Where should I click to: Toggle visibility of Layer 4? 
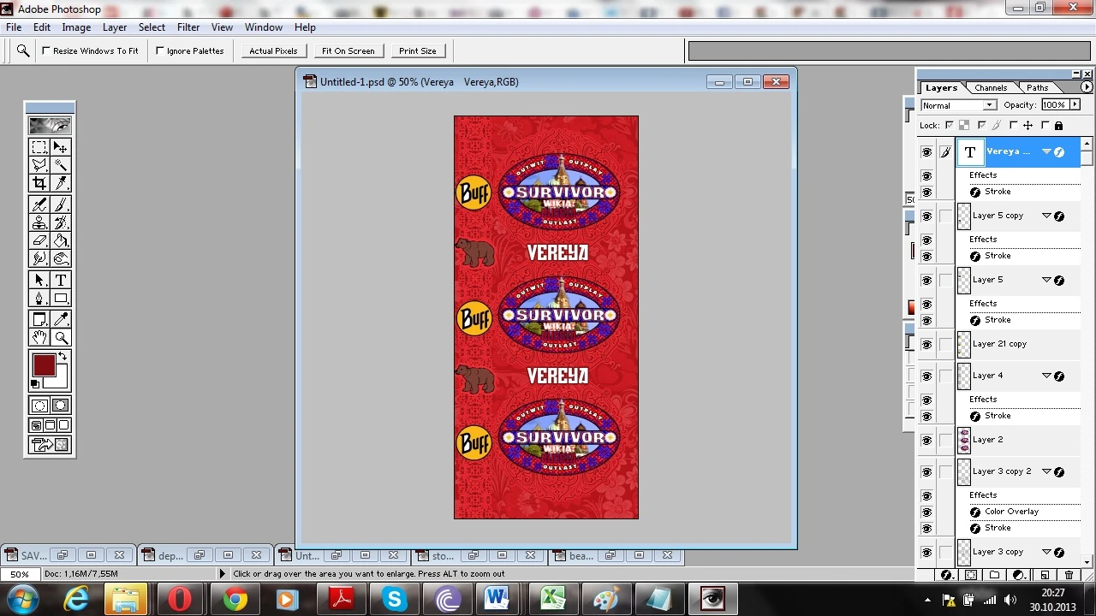926,376
